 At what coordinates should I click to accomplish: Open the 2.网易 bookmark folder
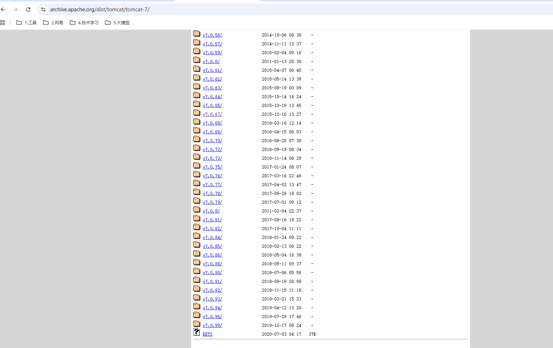tap(53, 23)
